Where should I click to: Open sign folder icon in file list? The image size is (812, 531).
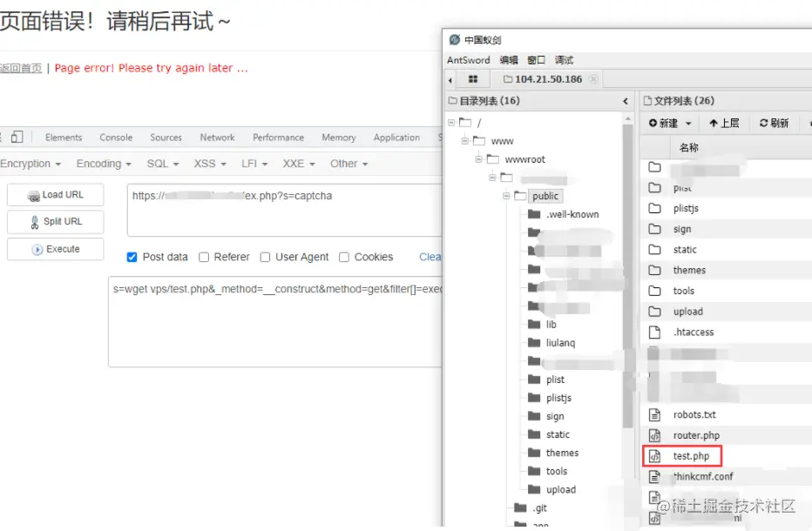pyautogui.click(x=654, y=229)
